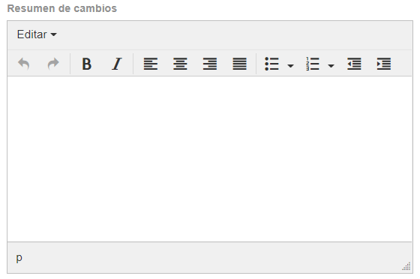Open the Editar menu
Viewport: 420px width, 279px height.
point(37,34)
